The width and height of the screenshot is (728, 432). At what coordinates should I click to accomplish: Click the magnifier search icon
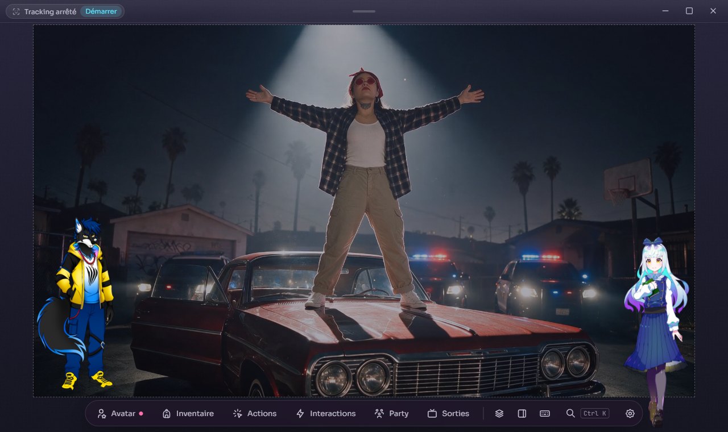coord(570,413)
